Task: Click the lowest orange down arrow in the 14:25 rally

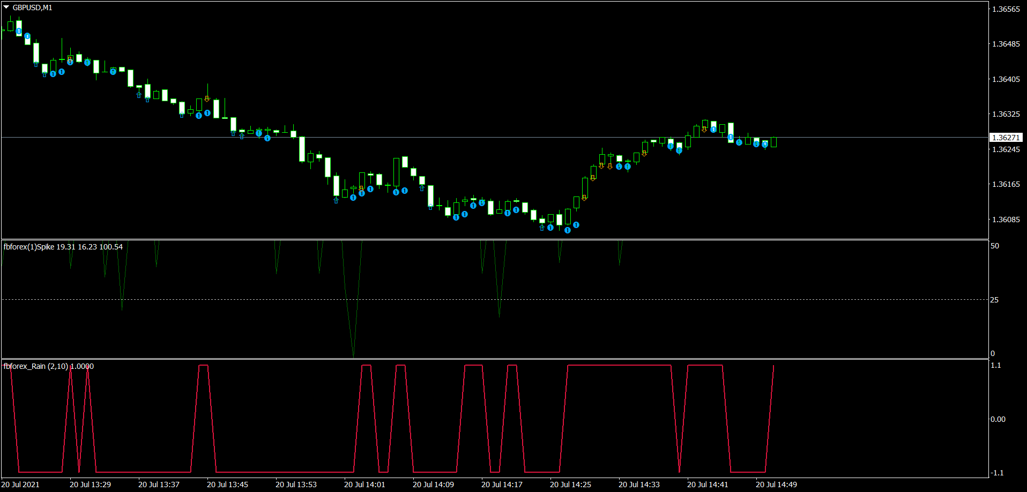Action: coord(585,198)
